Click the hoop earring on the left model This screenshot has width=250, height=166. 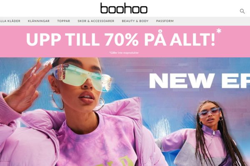(58, 100)
